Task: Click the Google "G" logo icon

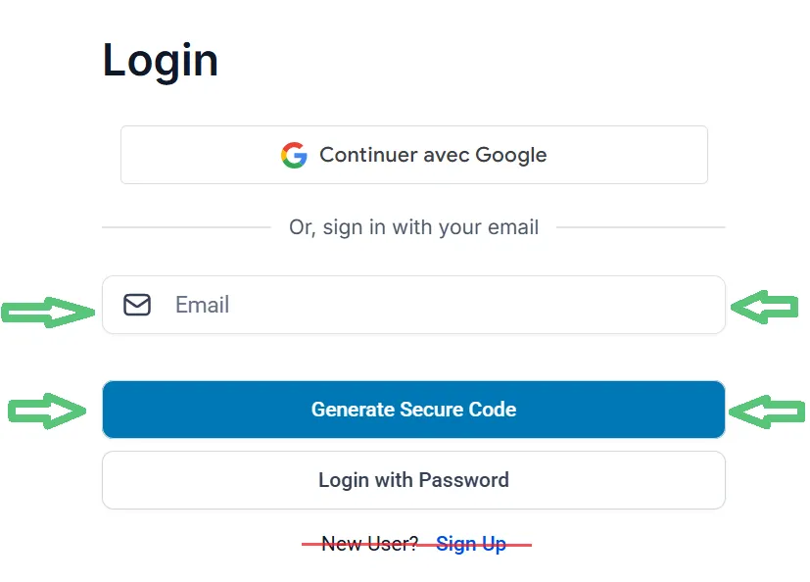Action: (294, 155)
